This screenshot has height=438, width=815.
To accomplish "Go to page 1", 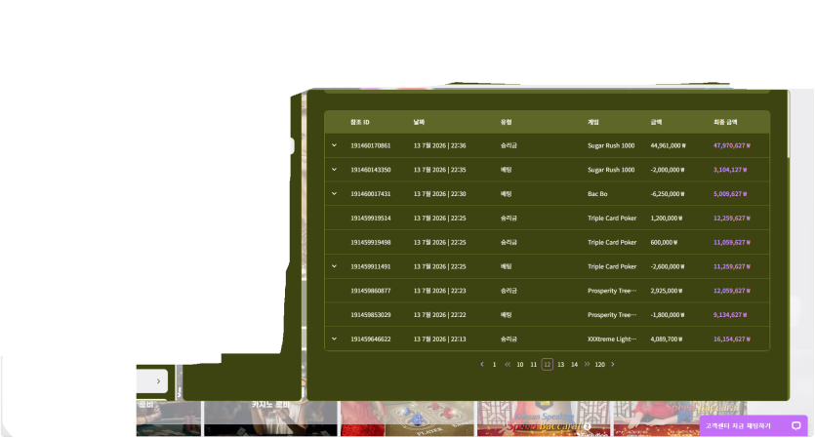I will click(494, 365).
